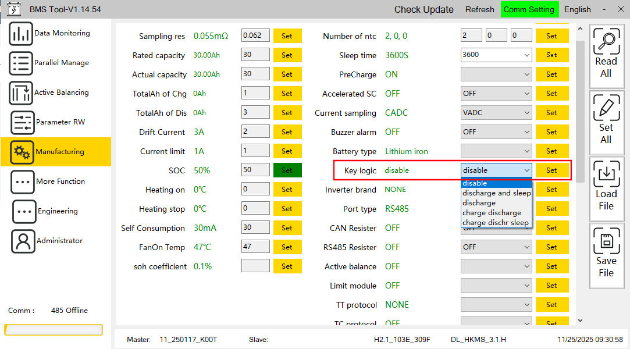Click Set button next to SOC

click(x=287, y=170)
